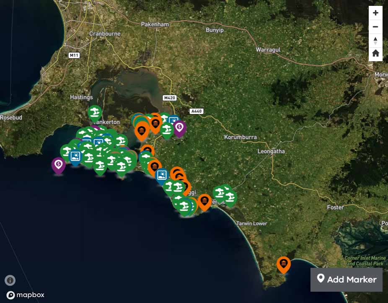Click the Hastings town label

(81, 97)
